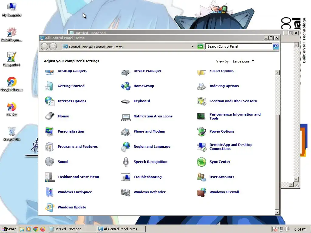Click the Start button on taskbar

[x=9, y=229]
